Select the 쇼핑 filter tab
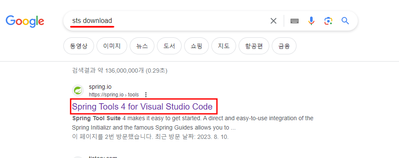Viewport: 399px width, 158px height. [x=197, y=46]
